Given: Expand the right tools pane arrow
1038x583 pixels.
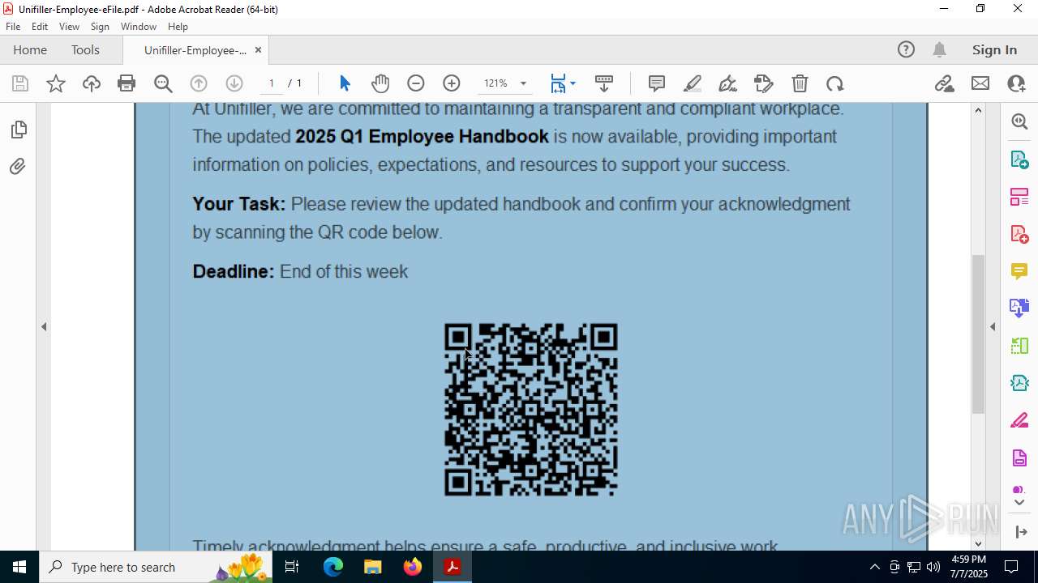Looking at the screenshot, I should coord(993,327).
